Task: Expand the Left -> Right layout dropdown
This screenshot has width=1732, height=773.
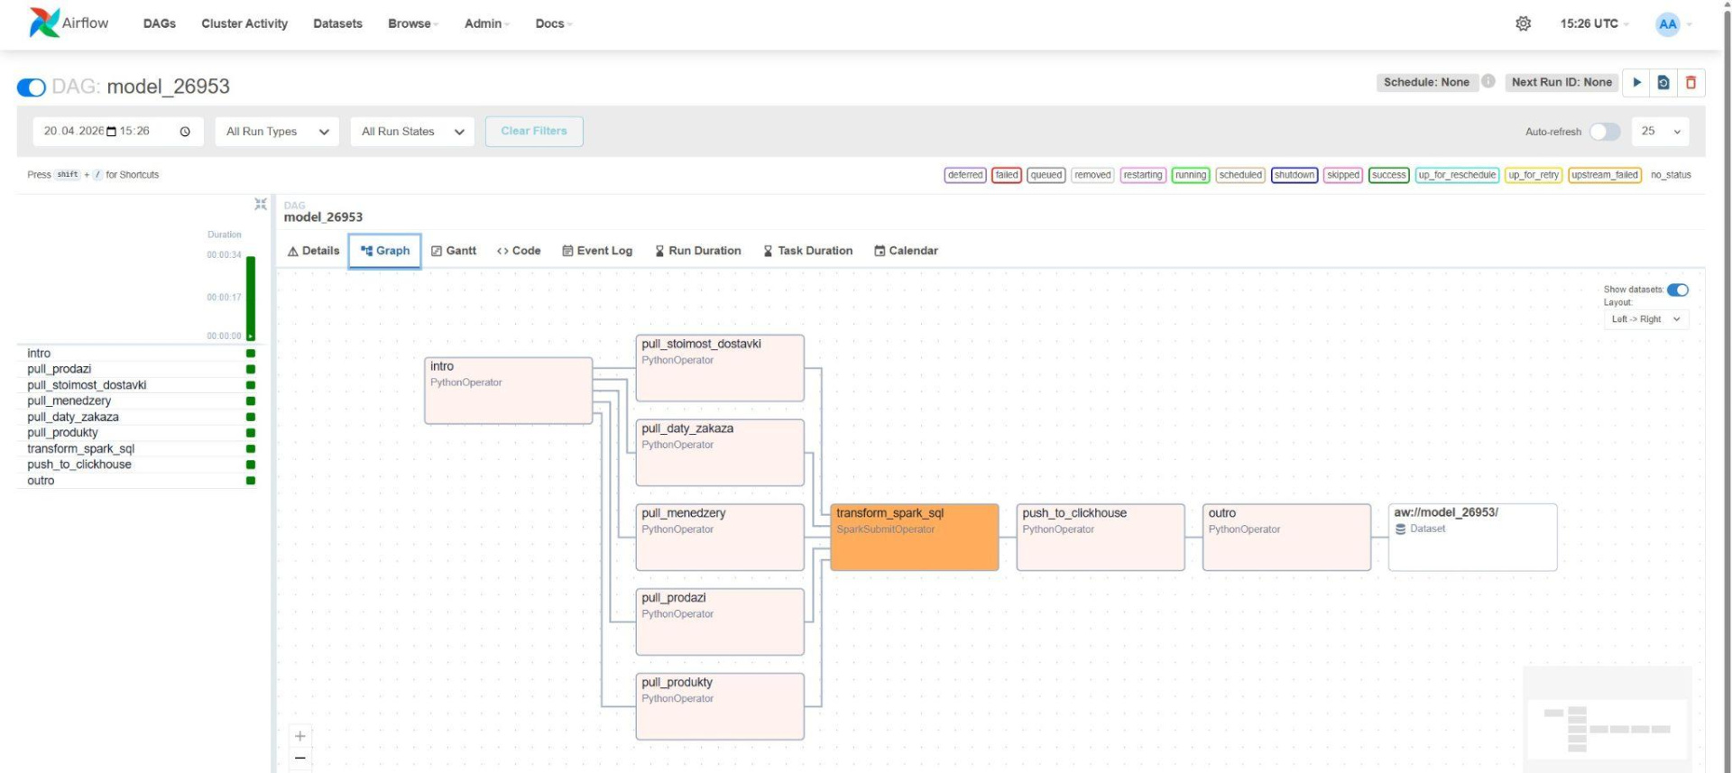Action: tap(1645, 319)
